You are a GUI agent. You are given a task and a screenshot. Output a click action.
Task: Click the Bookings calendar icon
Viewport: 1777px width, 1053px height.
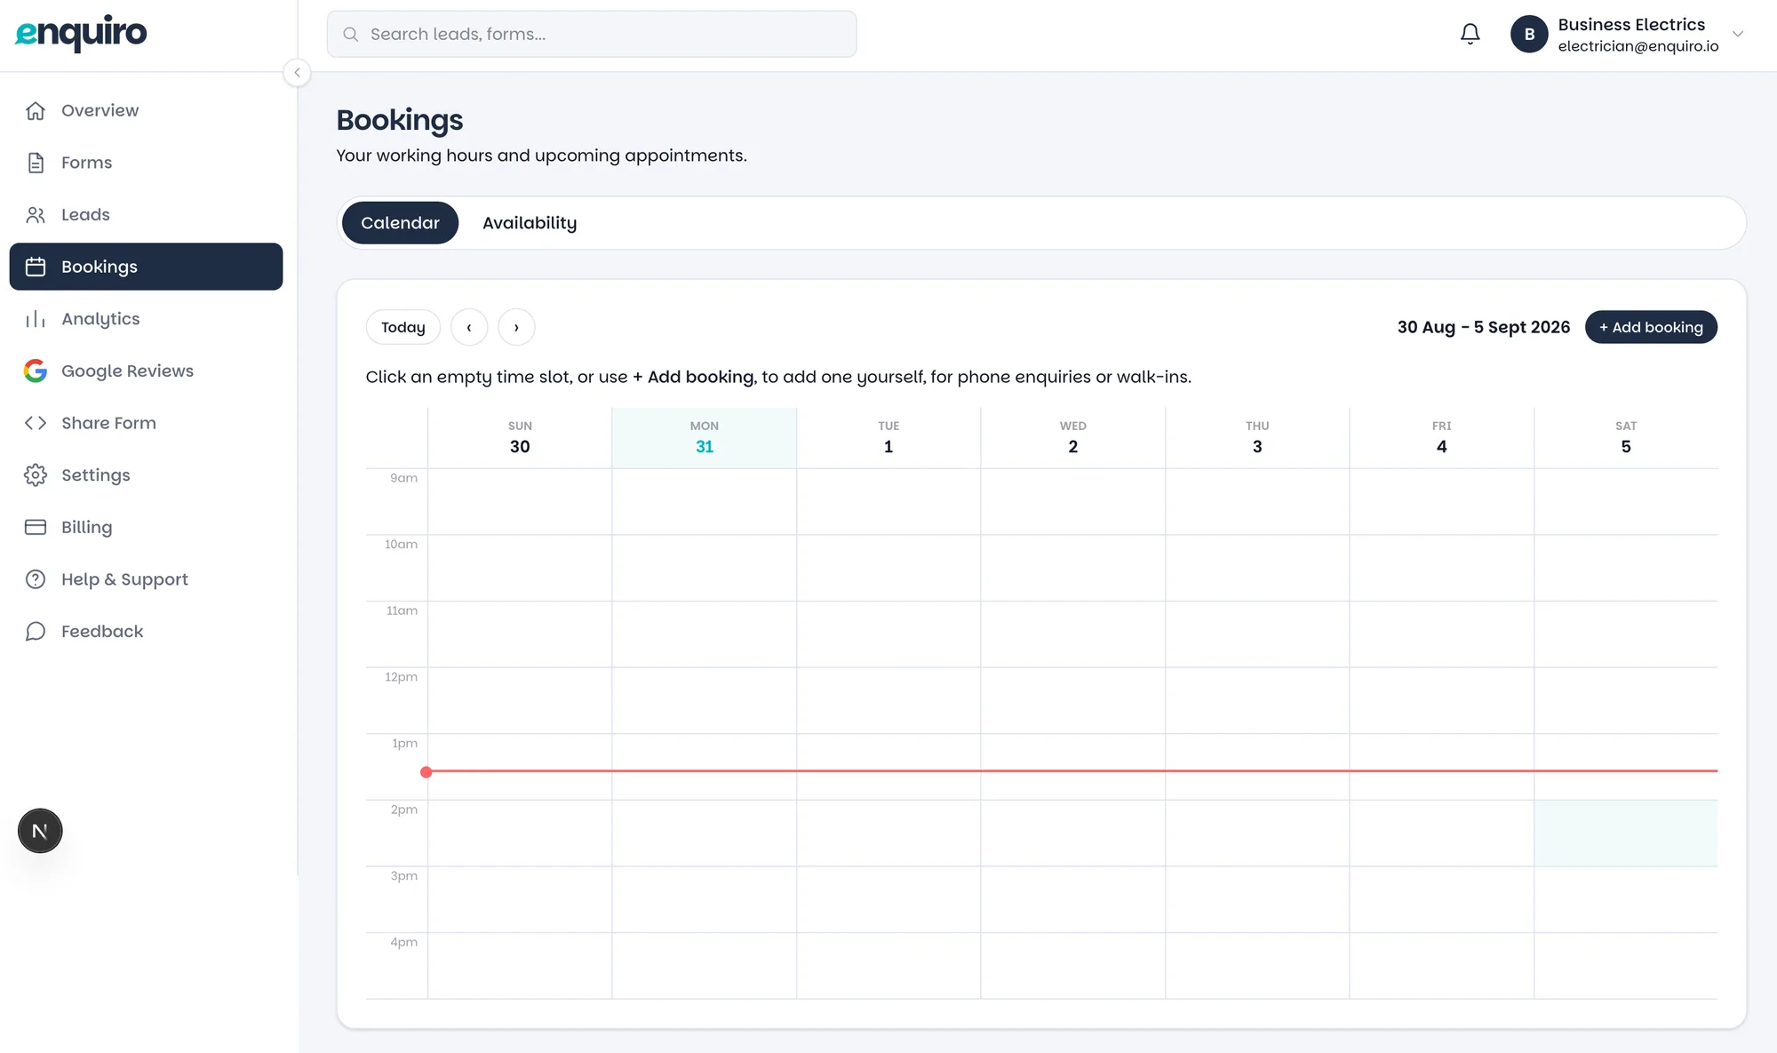tap(36, 267)
